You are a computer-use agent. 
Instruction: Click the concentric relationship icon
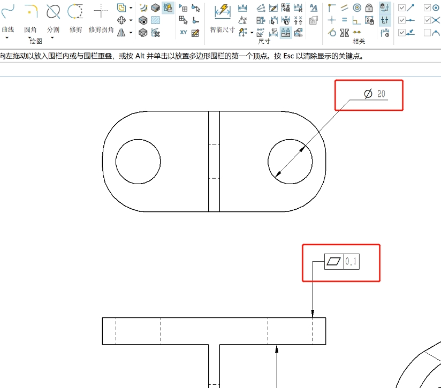(357, 7)
